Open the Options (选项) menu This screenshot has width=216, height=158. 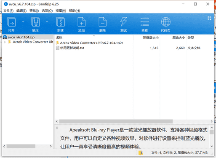coord(47,11)
